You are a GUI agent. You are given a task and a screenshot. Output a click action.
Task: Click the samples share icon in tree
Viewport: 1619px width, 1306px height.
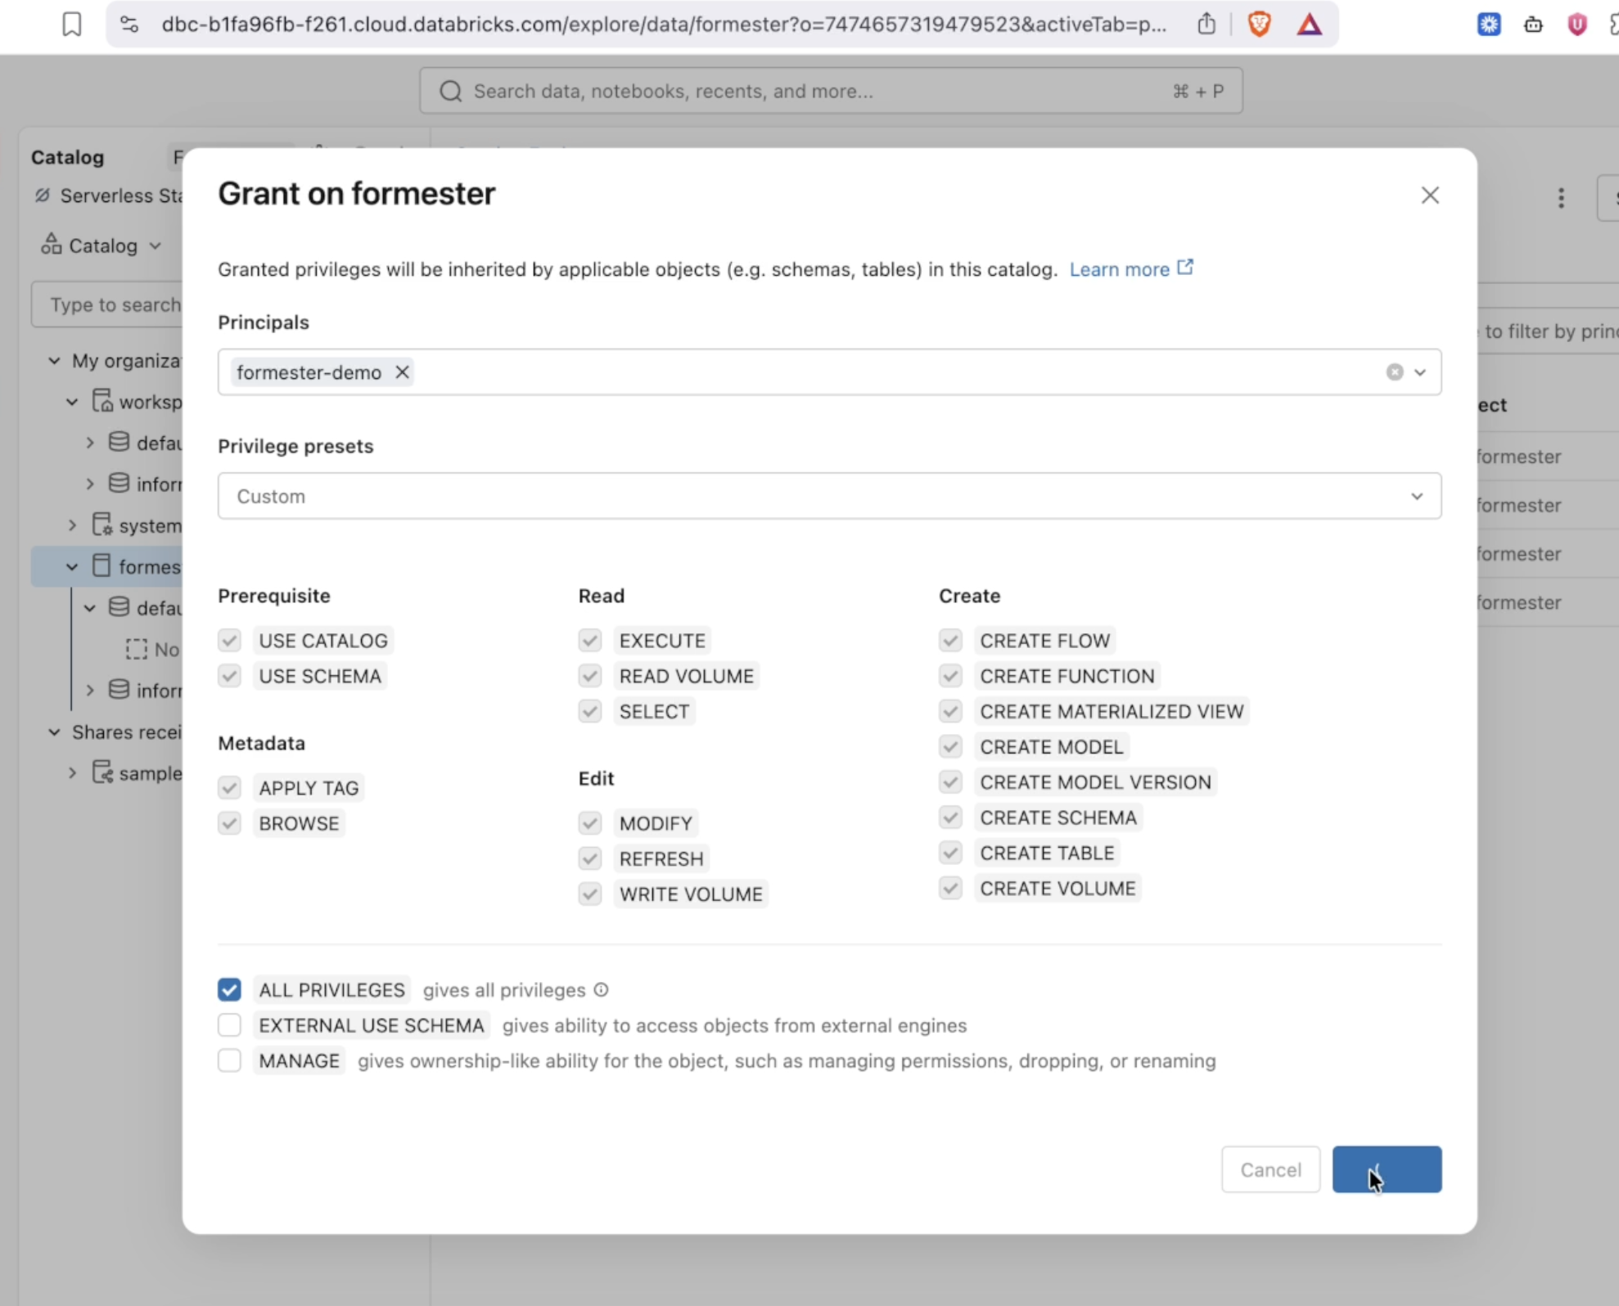tap(102, 772)
